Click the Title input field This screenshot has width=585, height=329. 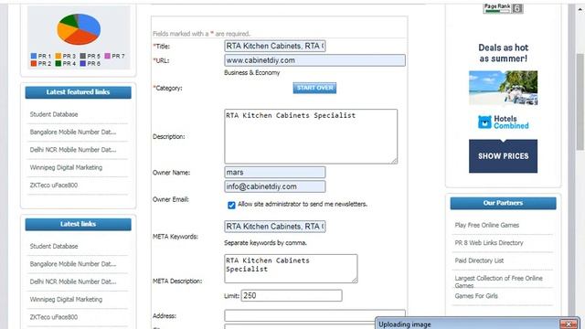coord(275,46)
